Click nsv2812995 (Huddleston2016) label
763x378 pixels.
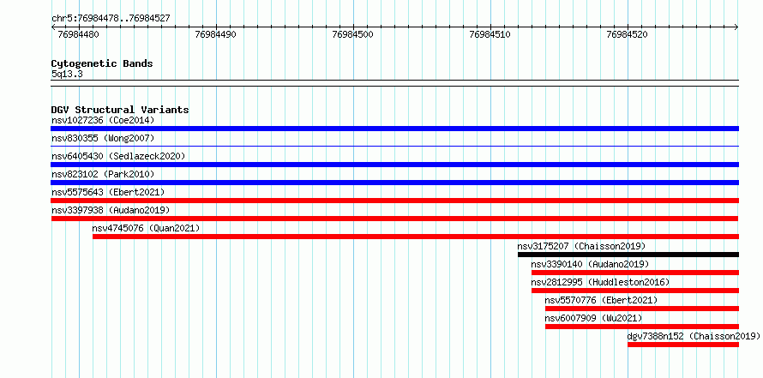pos(600,282)
